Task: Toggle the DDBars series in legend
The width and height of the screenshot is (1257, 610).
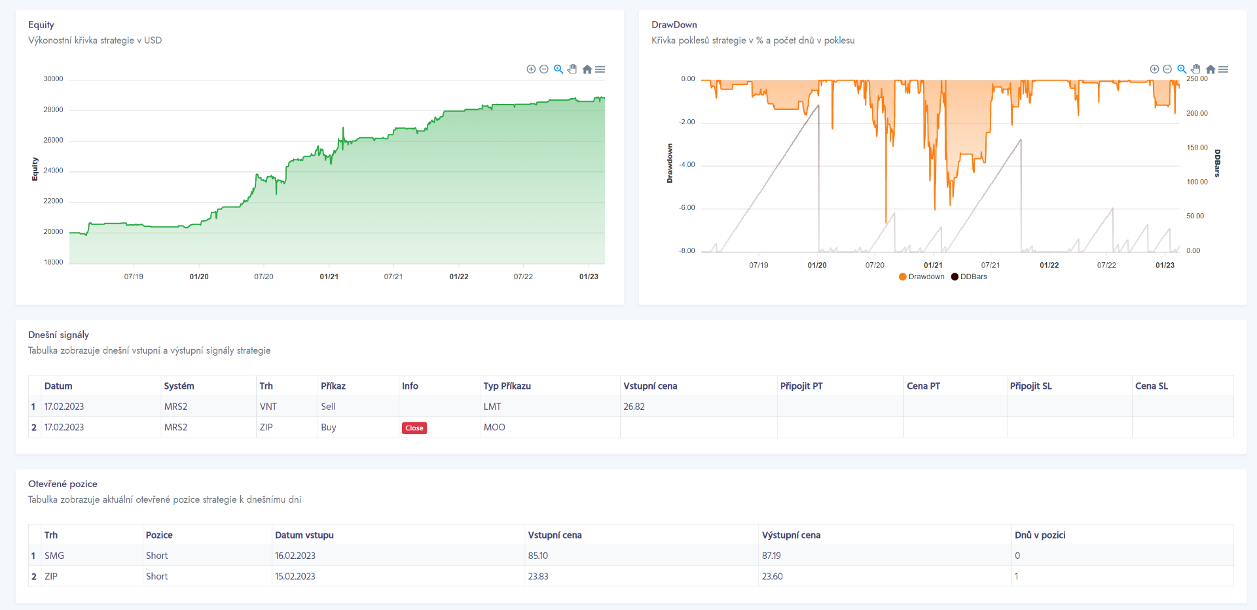Action: [x=970, y=277]
